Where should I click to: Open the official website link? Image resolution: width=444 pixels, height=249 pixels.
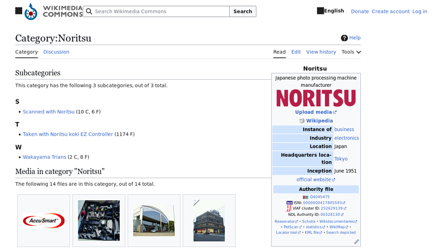tap(315, 179)
